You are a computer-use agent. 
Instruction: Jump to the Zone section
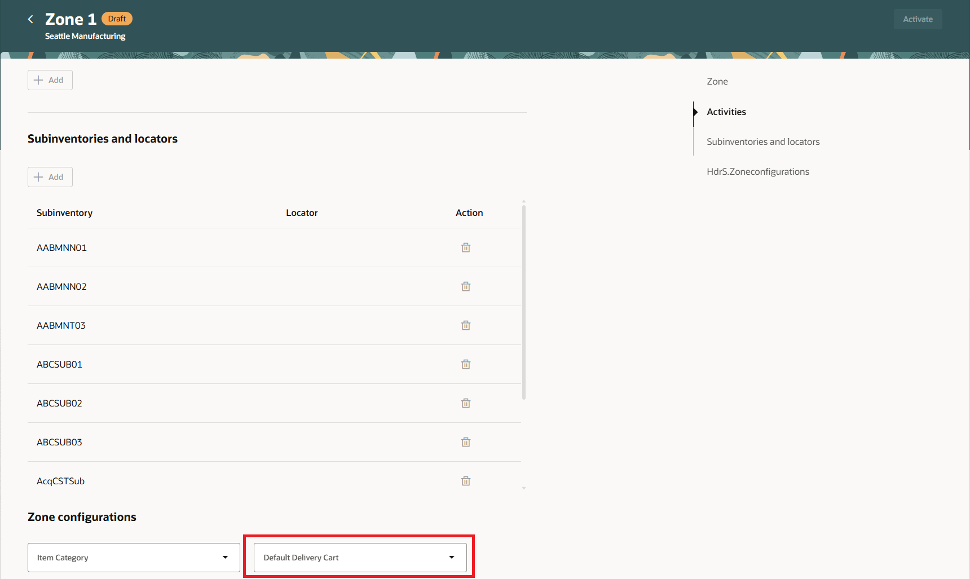717,81
